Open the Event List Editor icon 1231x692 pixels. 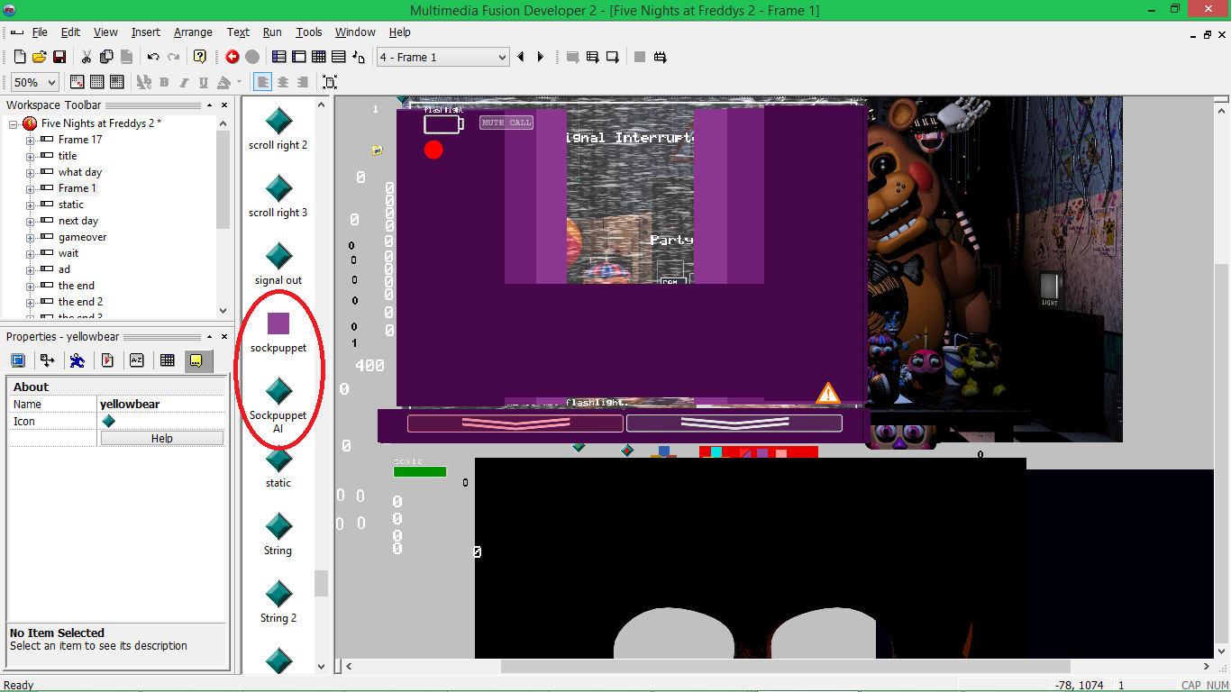[339, 57]
